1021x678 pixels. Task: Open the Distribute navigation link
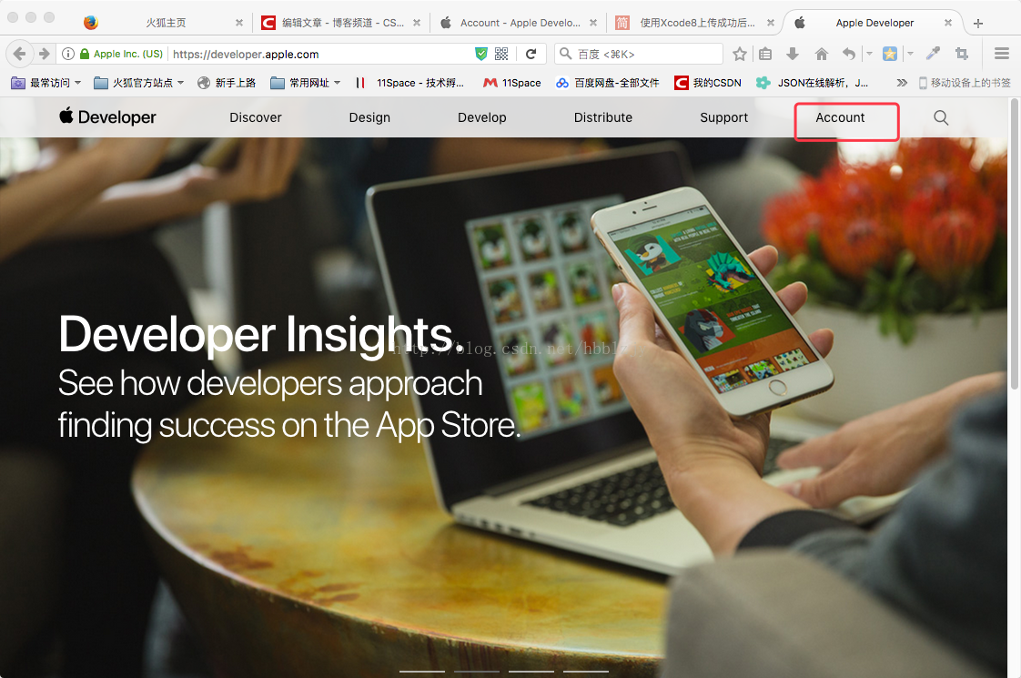click(x=603, y=118)
